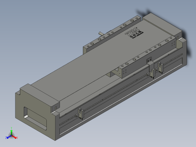Select the raised end block at the far end
The height and width of the screenshot is (147, 196).
click(x=162, y=25)
